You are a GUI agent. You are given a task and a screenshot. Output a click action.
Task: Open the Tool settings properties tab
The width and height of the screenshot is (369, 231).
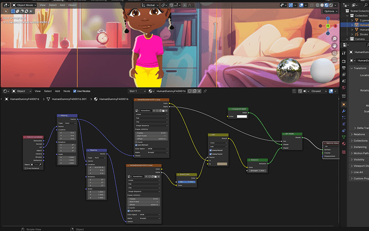coord(344,53)
